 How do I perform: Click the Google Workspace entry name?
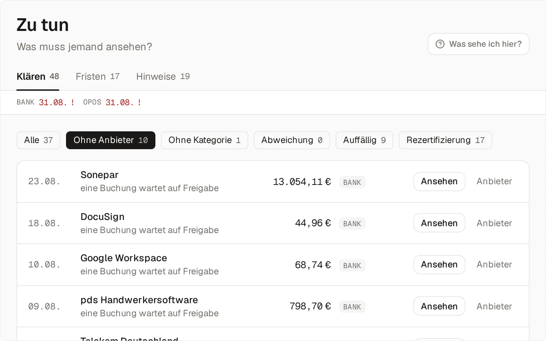(124, 258)
